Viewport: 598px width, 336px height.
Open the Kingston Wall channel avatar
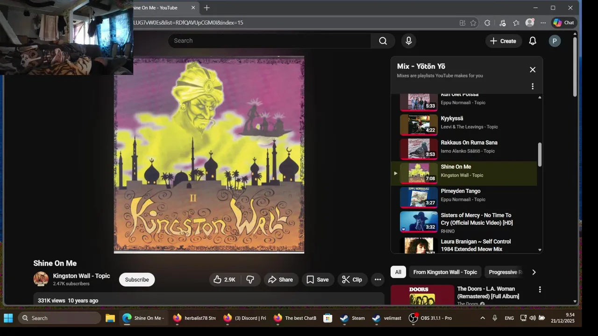pos(41,279)
